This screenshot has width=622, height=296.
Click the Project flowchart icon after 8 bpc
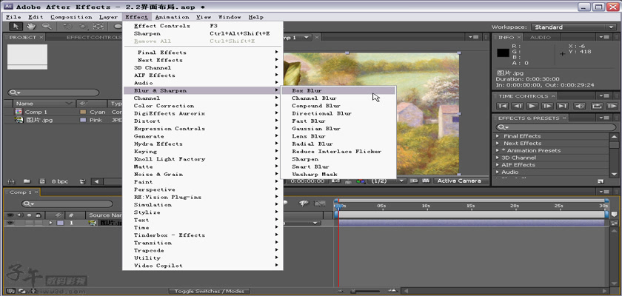click(82, 181)
